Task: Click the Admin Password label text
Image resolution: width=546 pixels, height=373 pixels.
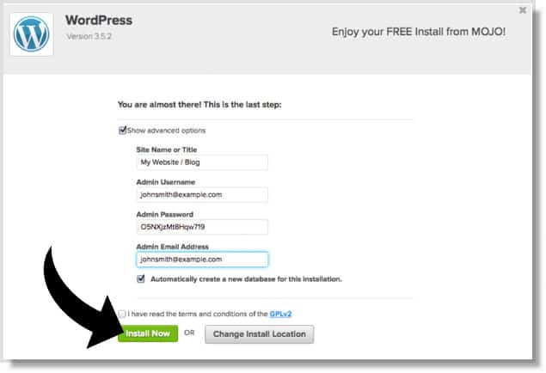Action: pos(164,214)
